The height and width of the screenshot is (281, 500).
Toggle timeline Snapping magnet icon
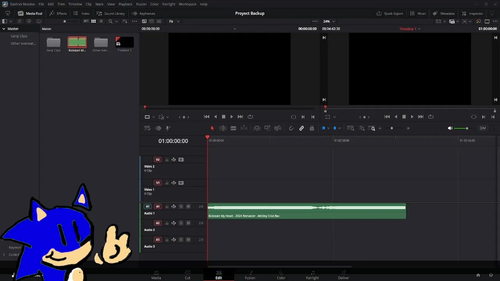pyautogui.click(x=291, y=128)
